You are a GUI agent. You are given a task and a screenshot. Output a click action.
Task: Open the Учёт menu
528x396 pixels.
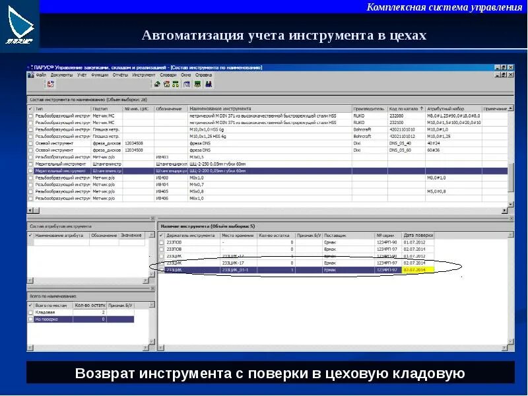point(82,75)
